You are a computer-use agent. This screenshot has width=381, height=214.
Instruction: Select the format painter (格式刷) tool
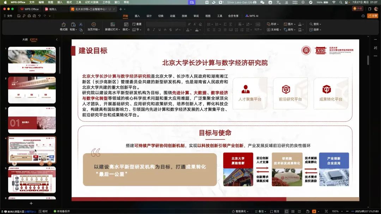(64, 27)
